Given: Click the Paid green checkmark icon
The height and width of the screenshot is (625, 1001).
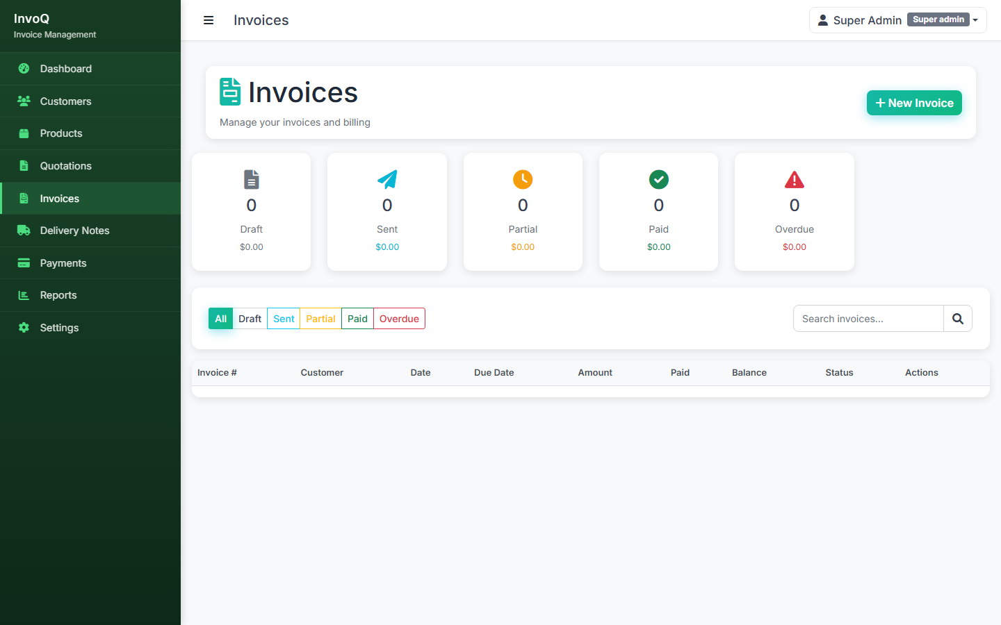Looking at the screenshot, I should [x=659, y=179].
